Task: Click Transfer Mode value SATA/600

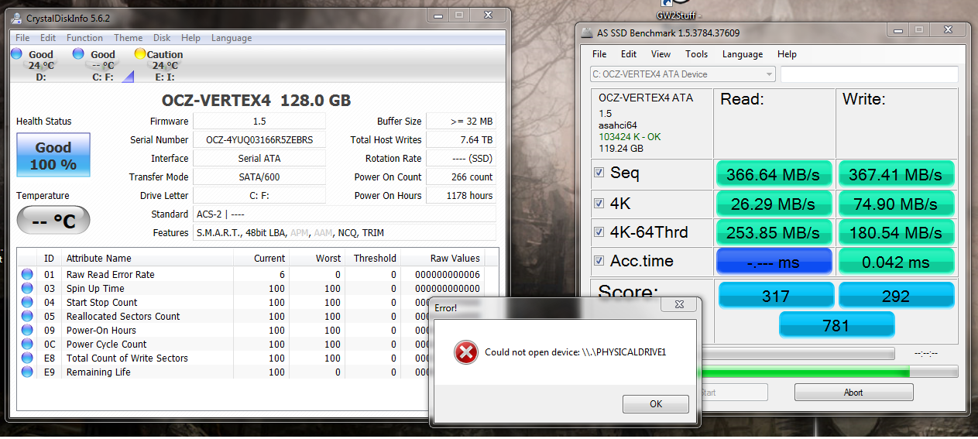Action: [x=259, y=177]
